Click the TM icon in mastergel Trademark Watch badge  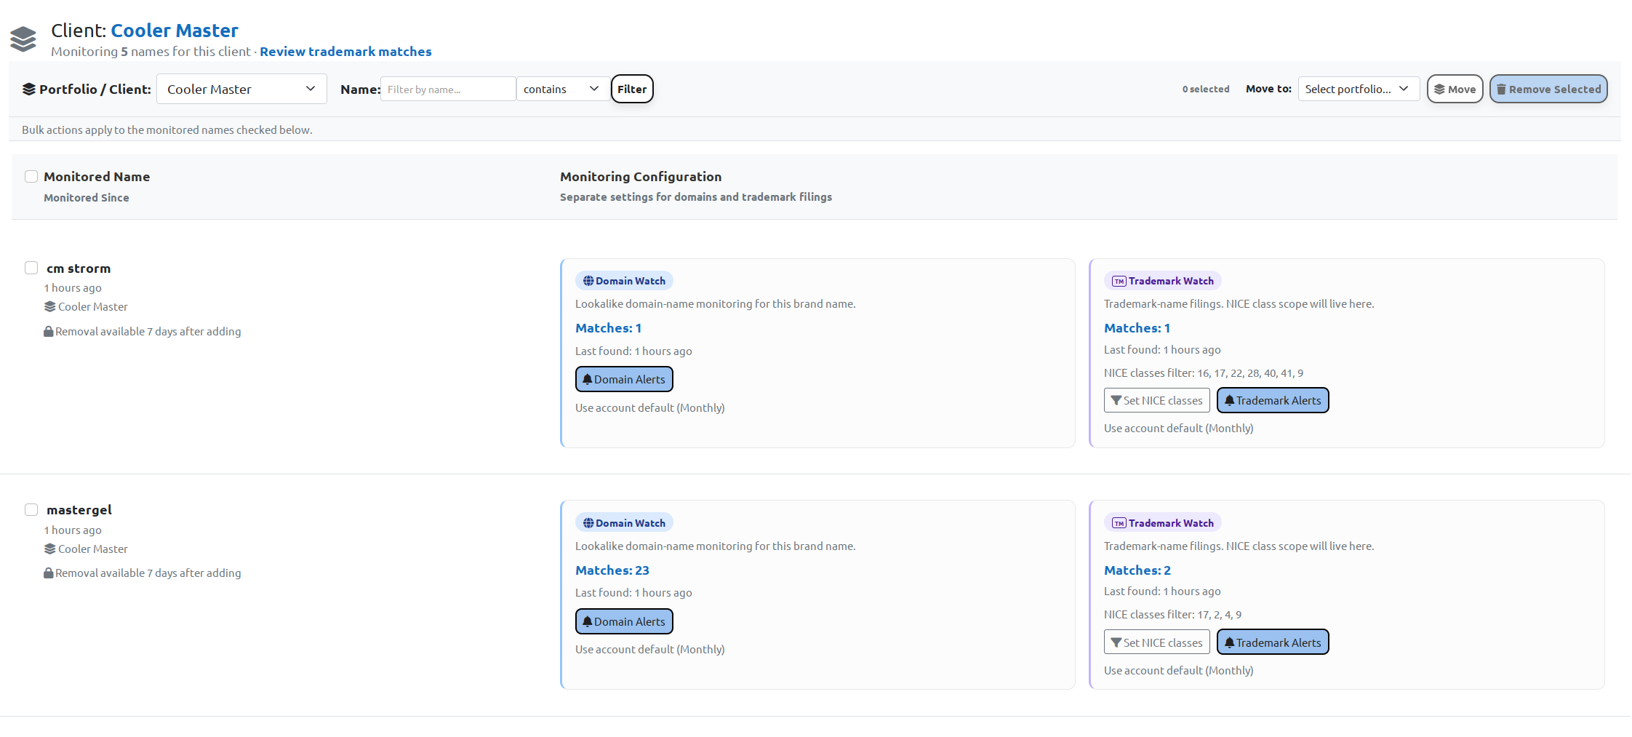click(x=1119, y=523)
